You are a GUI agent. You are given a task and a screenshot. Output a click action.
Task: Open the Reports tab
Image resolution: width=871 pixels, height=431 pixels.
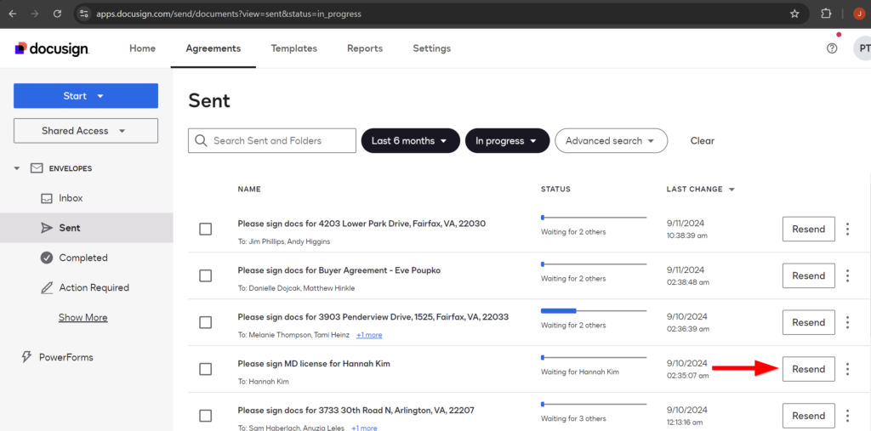pyautogui.click(x=365, y=48)
